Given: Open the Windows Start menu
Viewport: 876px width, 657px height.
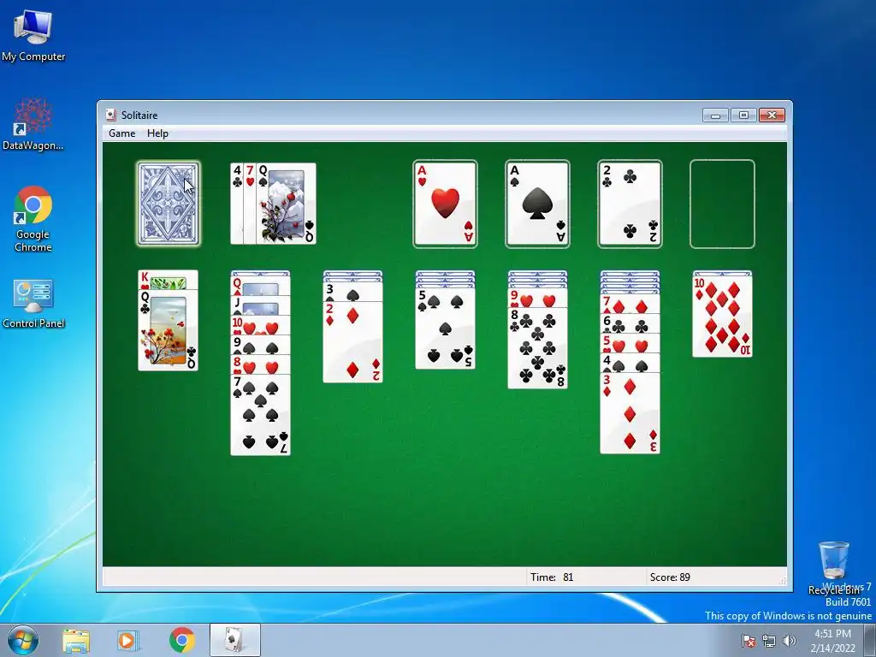Looking at the screenshot, I should pos(23,640).
